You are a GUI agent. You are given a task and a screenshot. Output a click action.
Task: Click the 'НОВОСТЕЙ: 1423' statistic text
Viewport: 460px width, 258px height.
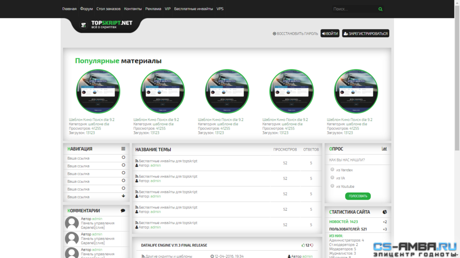coord(343,222)
